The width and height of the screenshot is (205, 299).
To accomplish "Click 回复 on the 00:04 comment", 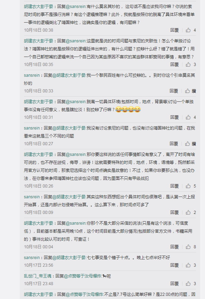I will coord(174,247).
